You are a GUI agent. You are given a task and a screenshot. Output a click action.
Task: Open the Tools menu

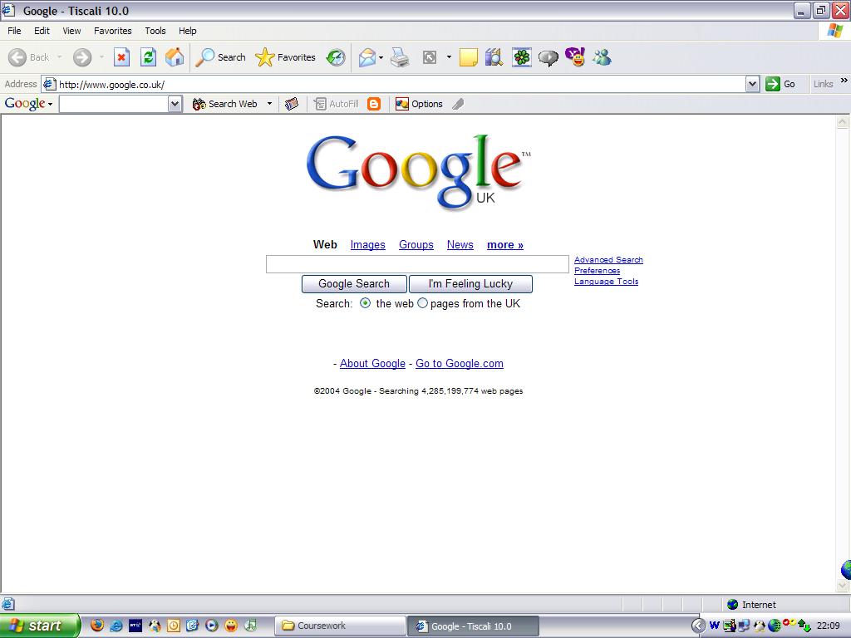pos(155,31)
